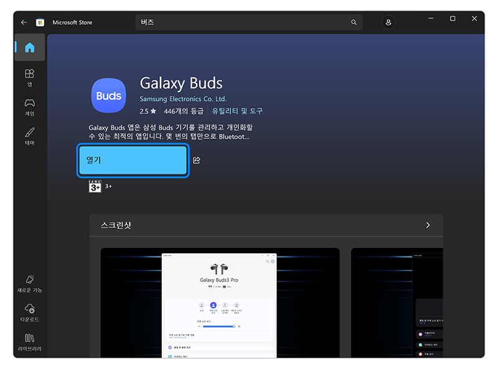Click the 2.5 star rating
Viewport: 498px width, 368px height.
click(x=148, y=111)
